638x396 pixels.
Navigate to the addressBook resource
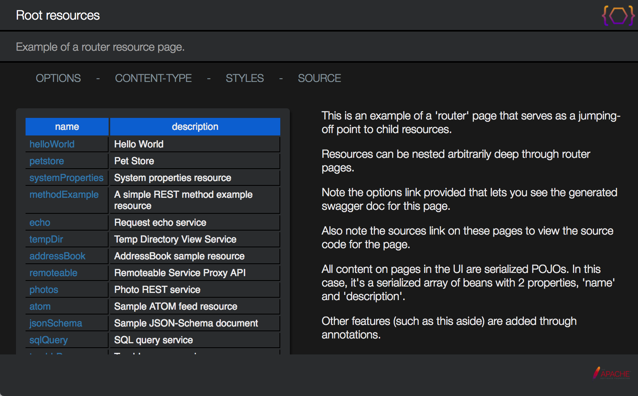[x=57, y=256]
